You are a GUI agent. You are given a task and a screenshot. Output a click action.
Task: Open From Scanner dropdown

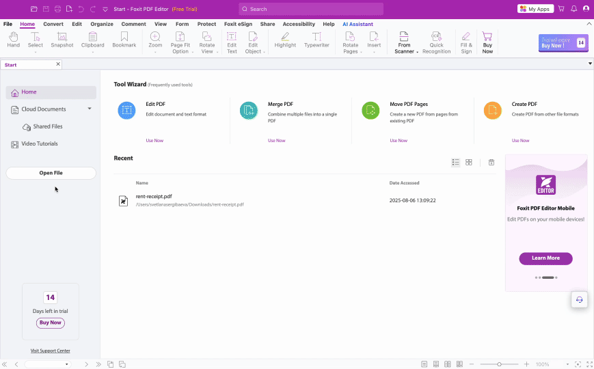coord(404,42)
